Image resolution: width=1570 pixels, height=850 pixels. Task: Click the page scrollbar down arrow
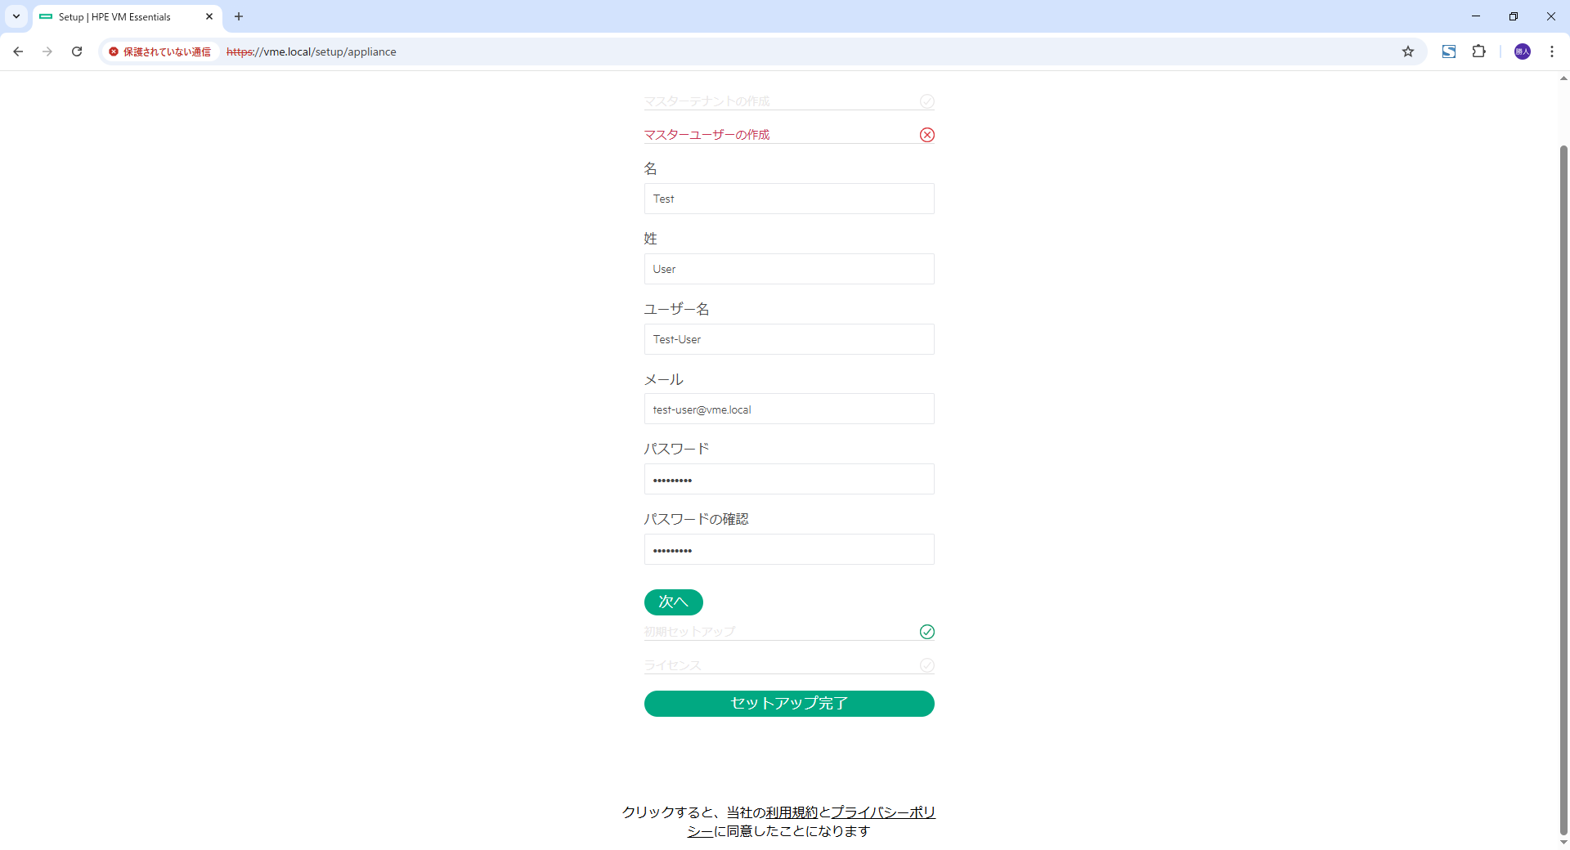click(1563, 843)
